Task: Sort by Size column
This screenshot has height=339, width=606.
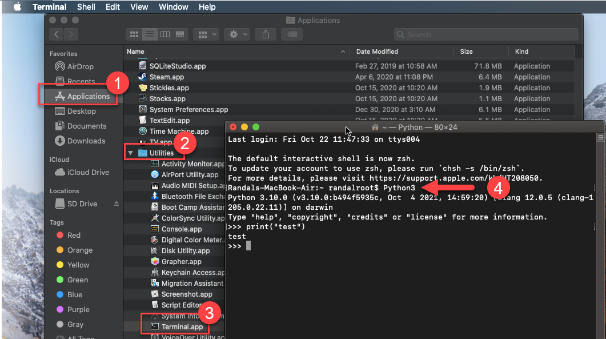Action: tap(481, 51)
